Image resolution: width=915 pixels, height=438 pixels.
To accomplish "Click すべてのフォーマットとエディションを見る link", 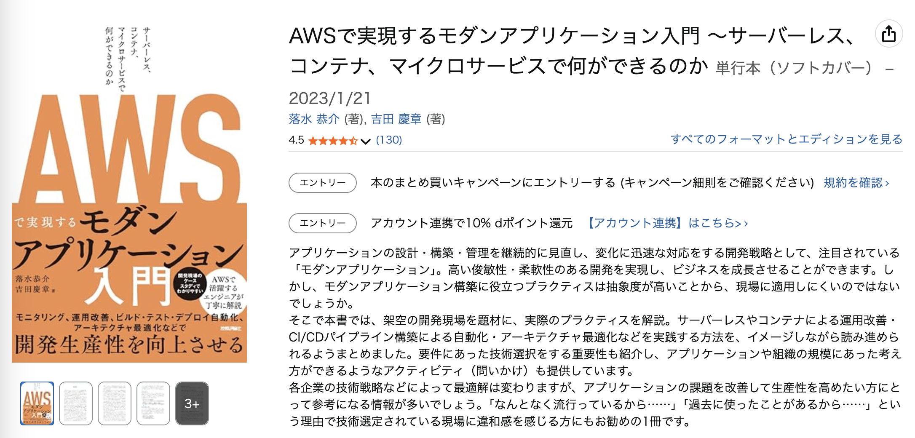I will click(x=786, y=139).
